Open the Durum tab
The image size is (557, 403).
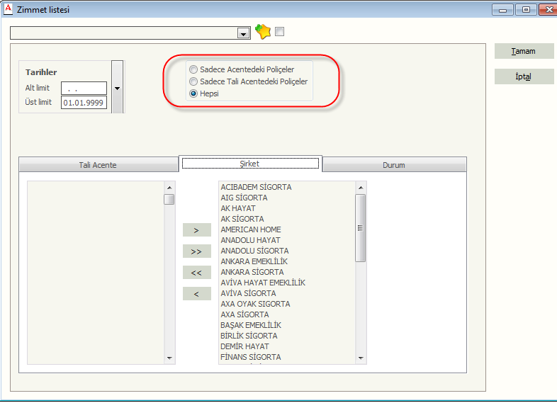394,165
